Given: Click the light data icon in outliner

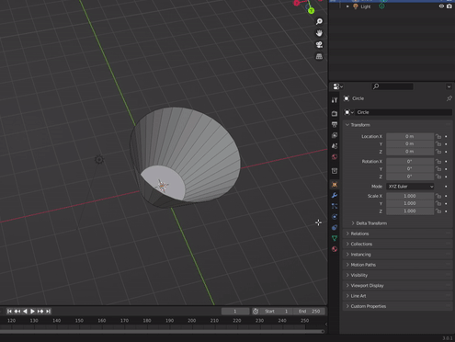Looking at the screenshot, I should click(381, 6).
